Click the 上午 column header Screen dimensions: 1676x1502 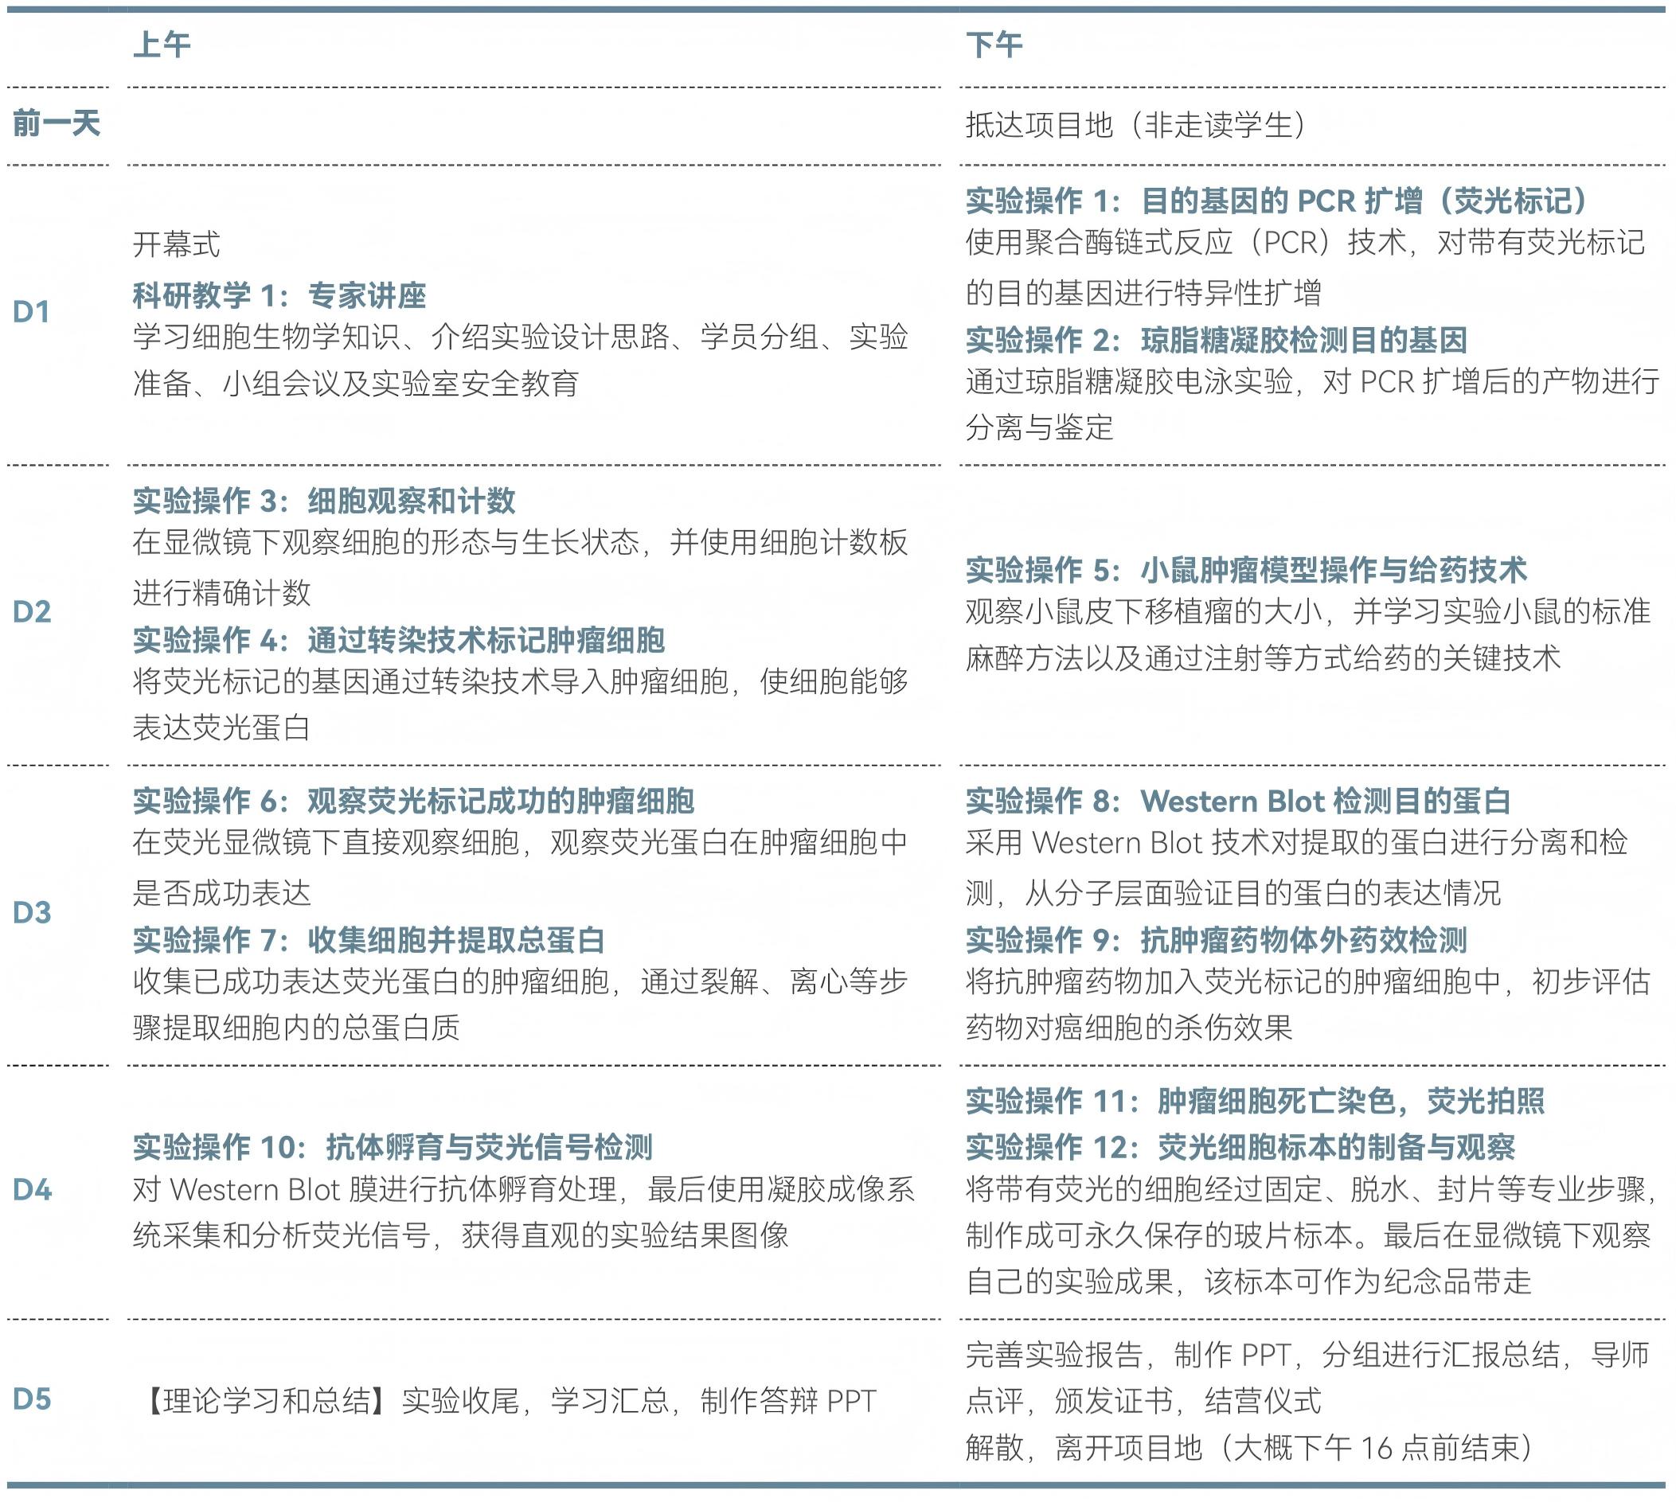coord(162,45)
